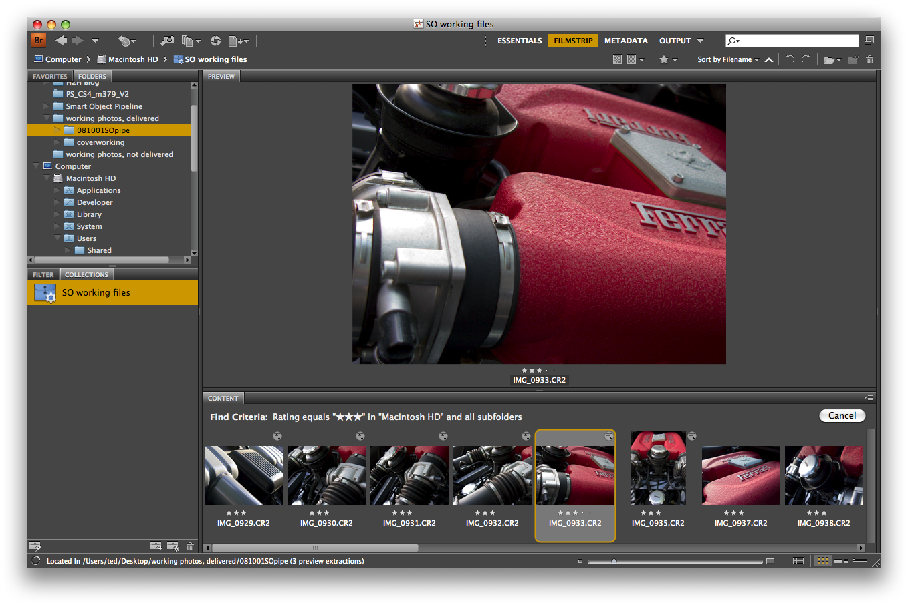
Task: Click the trash delete icon in toolbar
Action: click(x=869, y=60)
